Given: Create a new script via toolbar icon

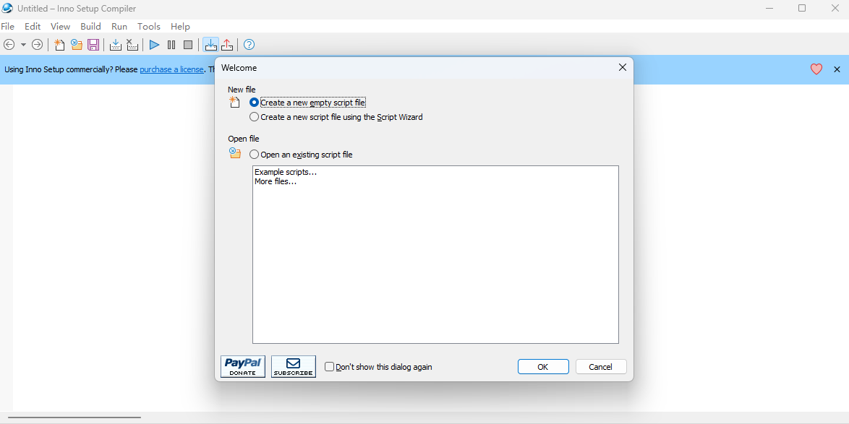Looking at the screenshot, I should [x=59, y=44].
